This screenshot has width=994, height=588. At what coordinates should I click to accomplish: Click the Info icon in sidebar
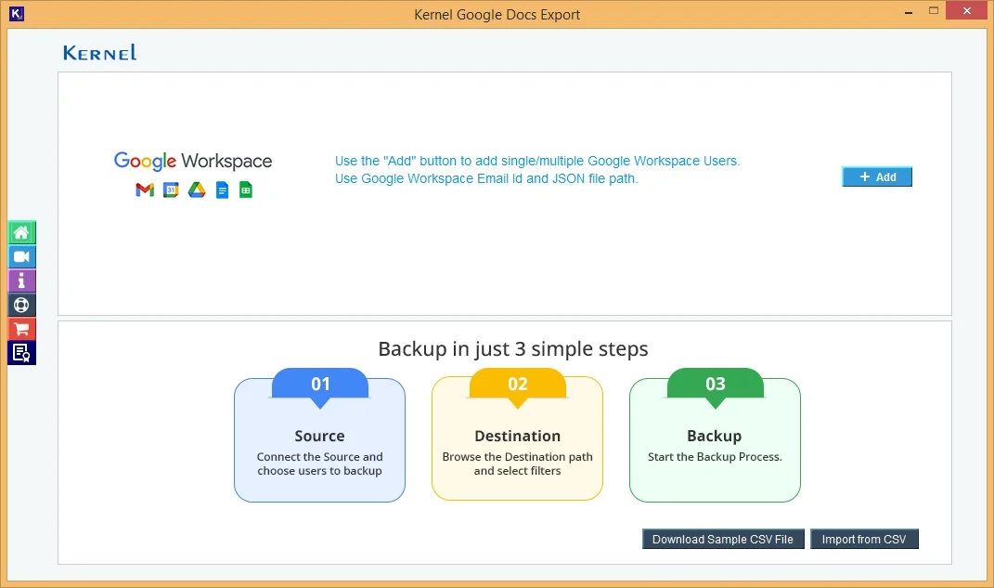pos(21,281)
